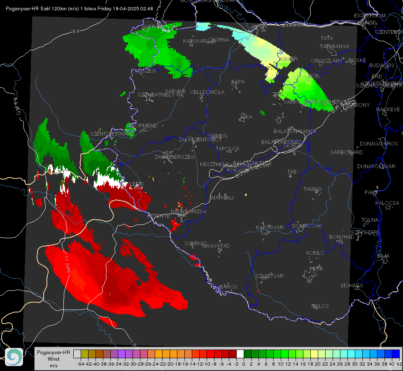Click the white swatch in wind legend
The height and width of the screenshot is (371, 403).
pos(240,354)
